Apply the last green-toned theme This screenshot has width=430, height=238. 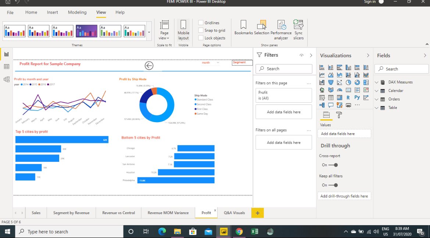click(135, 31)
